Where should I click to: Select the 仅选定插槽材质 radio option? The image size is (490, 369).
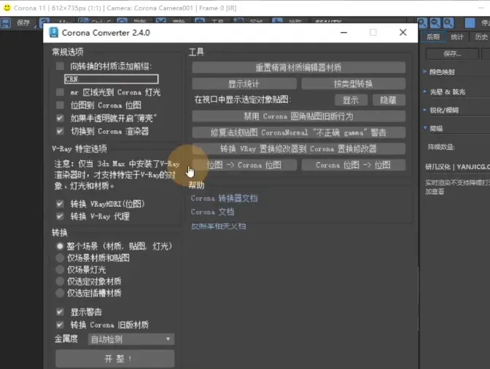pos(60,293)
